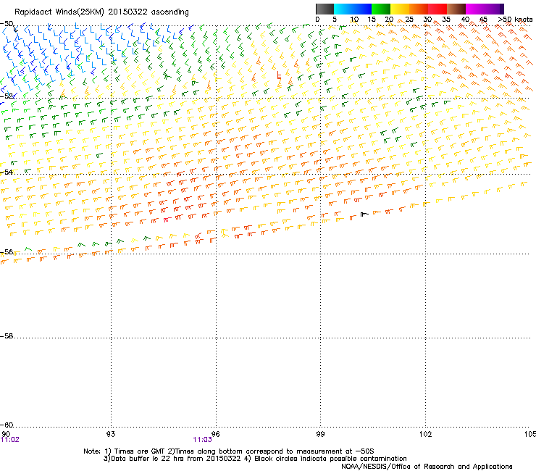Click the brown 35–40 knots legend swatch
The height and width of the screenshot is (471, 536).
tap(456, 9)
